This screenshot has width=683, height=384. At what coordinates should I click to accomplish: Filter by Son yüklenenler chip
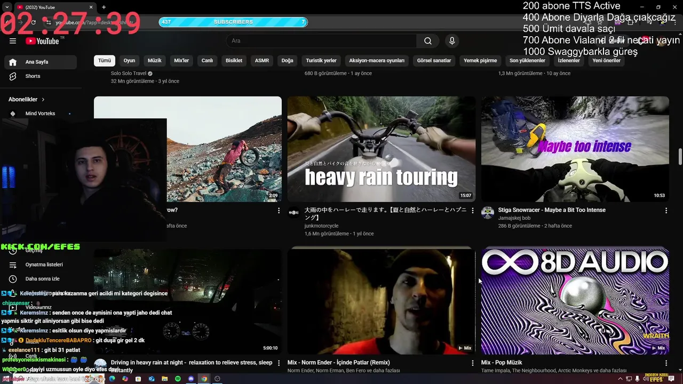pos(527,61)
